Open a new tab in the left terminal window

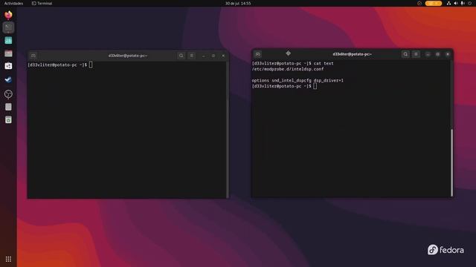tap(33, 56)
